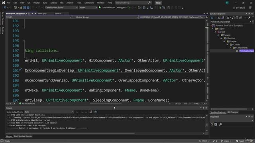Click Live Share icon button
The height and width of the screenshot is (143, 255).
(x=239, y=8)
